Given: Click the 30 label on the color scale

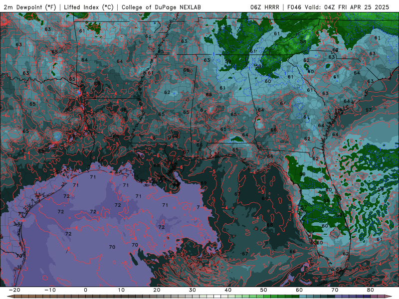Looking at the screenshot, I should tap(193, 290).
